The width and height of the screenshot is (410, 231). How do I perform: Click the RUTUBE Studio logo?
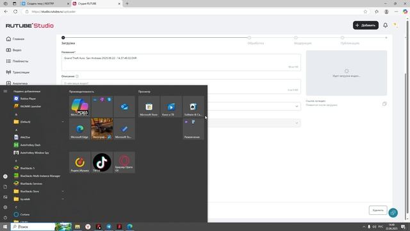[29, 26]
